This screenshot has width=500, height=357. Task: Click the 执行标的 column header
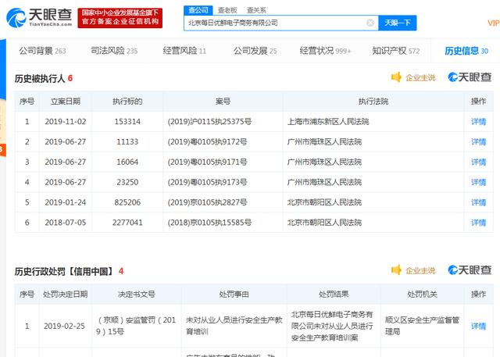click(127, 102)
